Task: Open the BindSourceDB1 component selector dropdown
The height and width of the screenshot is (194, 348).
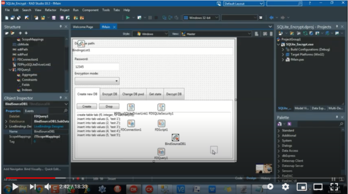Action: click(66, 104)
